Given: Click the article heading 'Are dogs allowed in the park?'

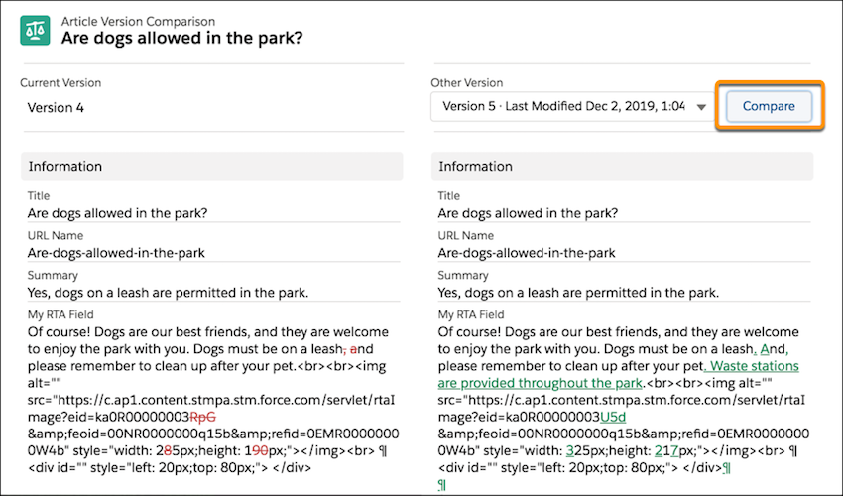Looking at the screenshot, I should tap(181, 39).
